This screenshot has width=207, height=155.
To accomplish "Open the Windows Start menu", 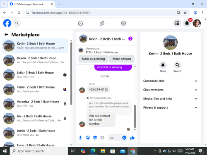I will [5, 151].
